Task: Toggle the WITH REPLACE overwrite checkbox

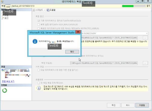Action: tap(39, 21)
